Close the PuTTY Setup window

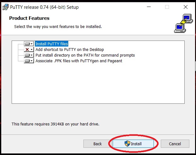tap(186, 7)
